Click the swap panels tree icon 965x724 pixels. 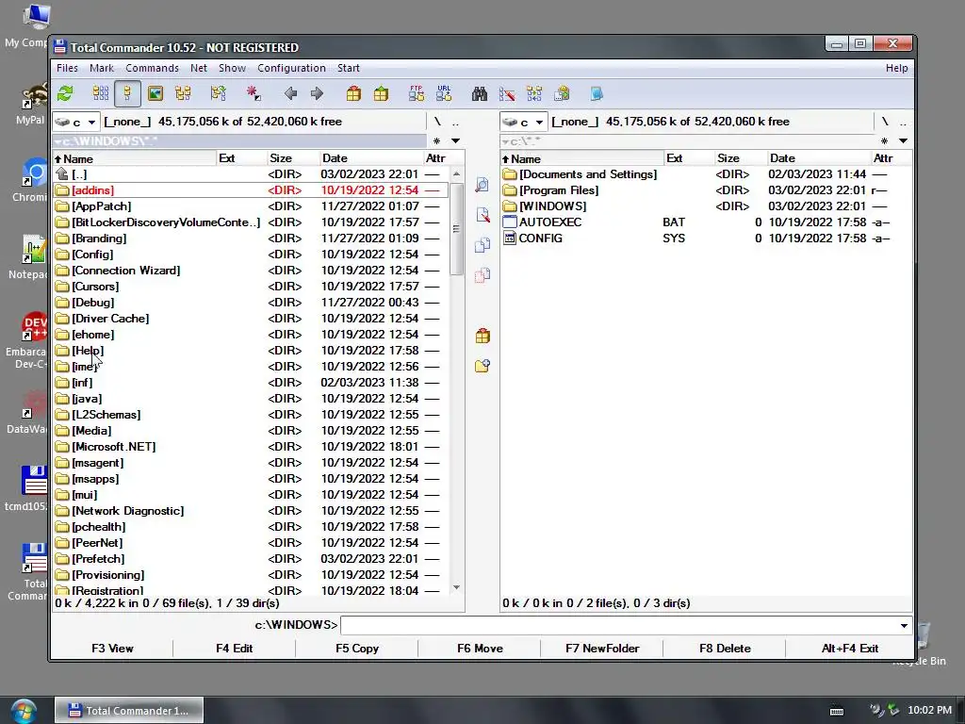[x=218, y=93]
